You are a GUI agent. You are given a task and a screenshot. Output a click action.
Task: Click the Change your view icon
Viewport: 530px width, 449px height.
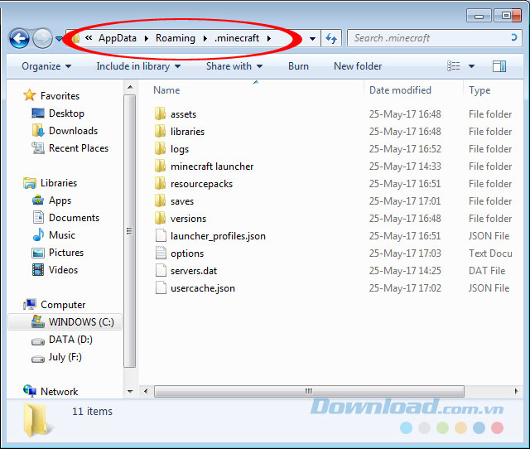click(x=453, y=66)
